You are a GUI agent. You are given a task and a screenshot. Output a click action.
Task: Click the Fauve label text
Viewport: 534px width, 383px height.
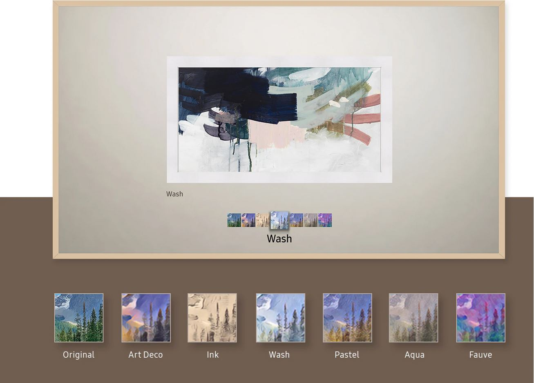pyautogui.click(x=480, y=355)
